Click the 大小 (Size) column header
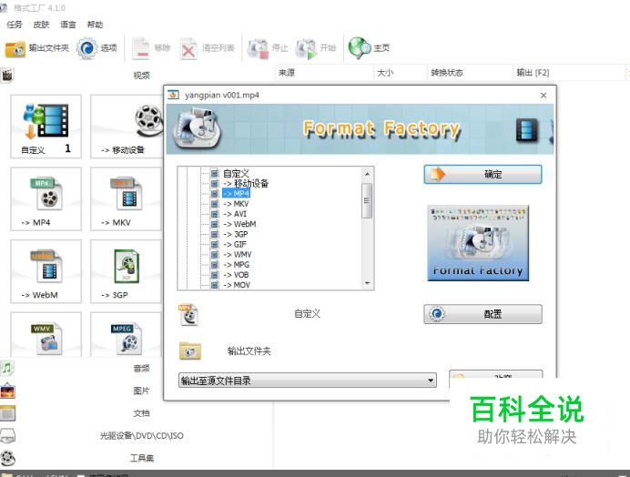 [401, 73]
